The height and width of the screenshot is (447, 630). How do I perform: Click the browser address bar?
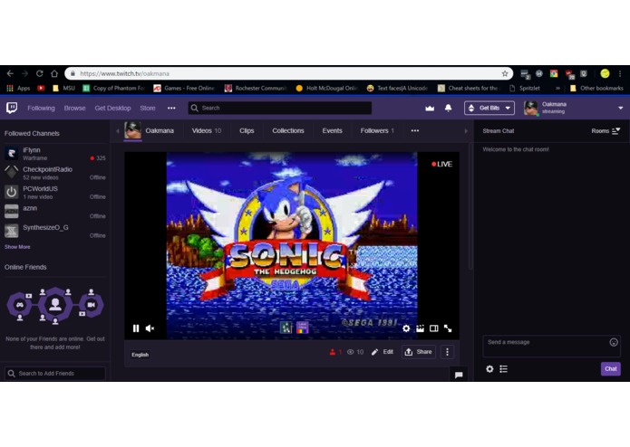(288, 73)
